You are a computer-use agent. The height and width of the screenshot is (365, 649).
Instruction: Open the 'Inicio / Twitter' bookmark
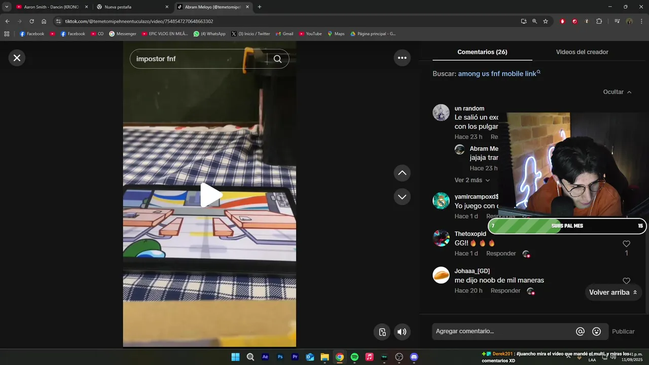click(x=250, y=34)
